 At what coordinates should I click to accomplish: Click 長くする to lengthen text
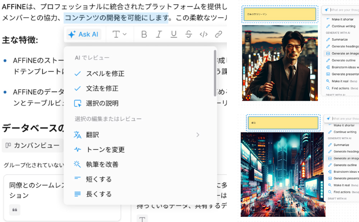coord(99,194)
